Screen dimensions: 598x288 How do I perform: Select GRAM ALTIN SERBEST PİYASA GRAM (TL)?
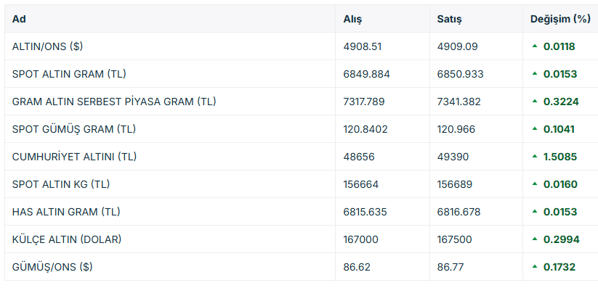114,102
